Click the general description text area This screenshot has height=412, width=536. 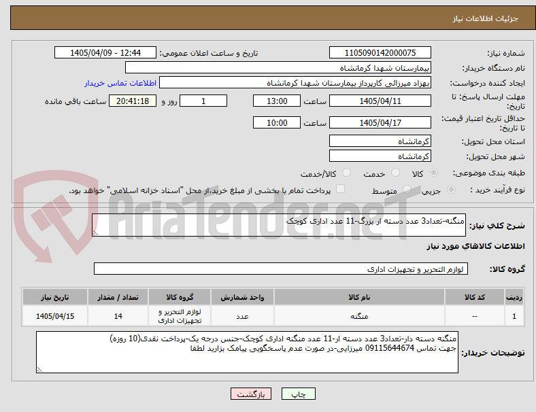(279, 225)
